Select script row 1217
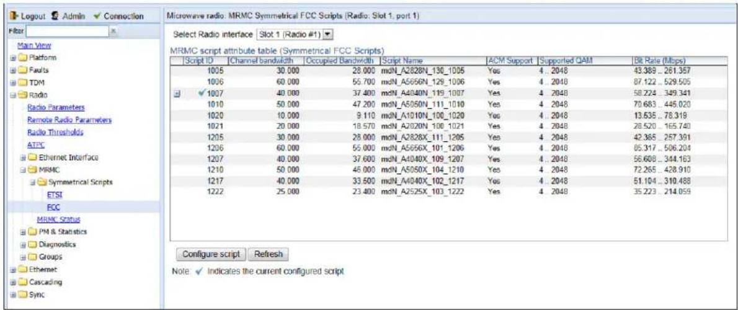The width and height of the screenshot is (738, 310). coord(448,181)
